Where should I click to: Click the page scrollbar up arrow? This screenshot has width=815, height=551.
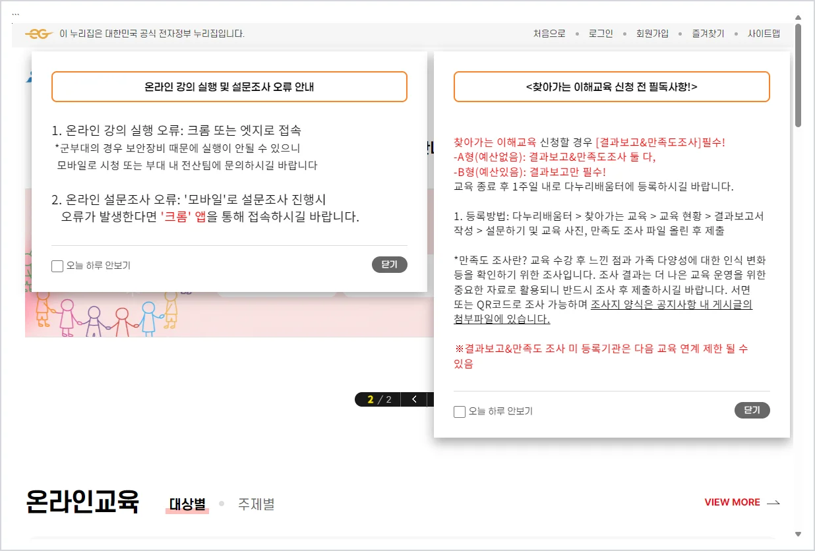tap(798, 18)
